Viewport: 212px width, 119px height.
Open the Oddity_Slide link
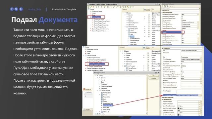tap(34, 9)
